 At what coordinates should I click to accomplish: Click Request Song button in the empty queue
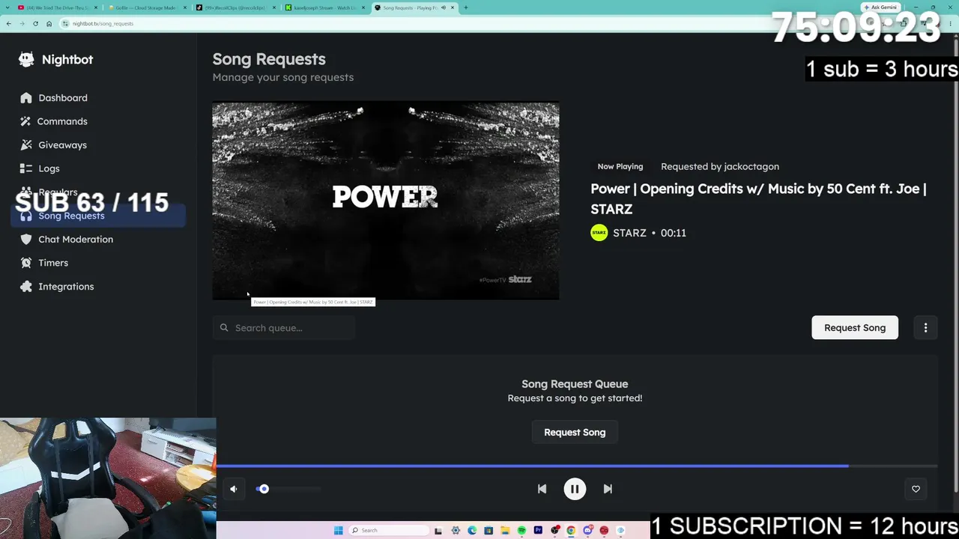tap(575, 432)
